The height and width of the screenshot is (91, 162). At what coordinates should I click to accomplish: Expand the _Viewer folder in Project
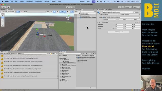[x=61, y=64]
